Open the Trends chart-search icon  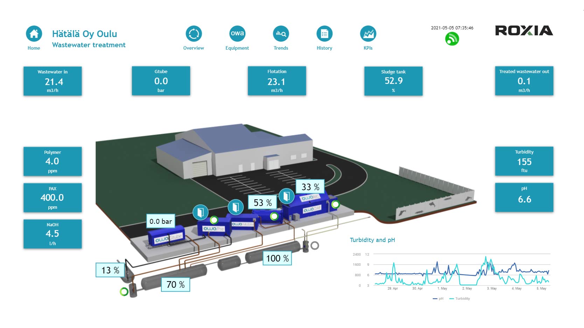[x=281, y=34]
